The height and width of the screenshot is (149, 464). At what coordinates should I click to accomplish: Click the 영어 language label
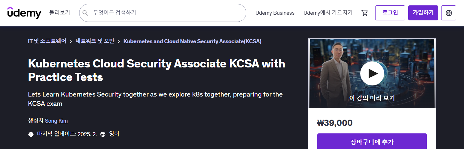click(114, 134)
